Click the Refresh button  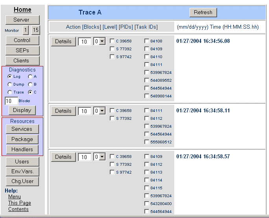click(x=203, y=12)
